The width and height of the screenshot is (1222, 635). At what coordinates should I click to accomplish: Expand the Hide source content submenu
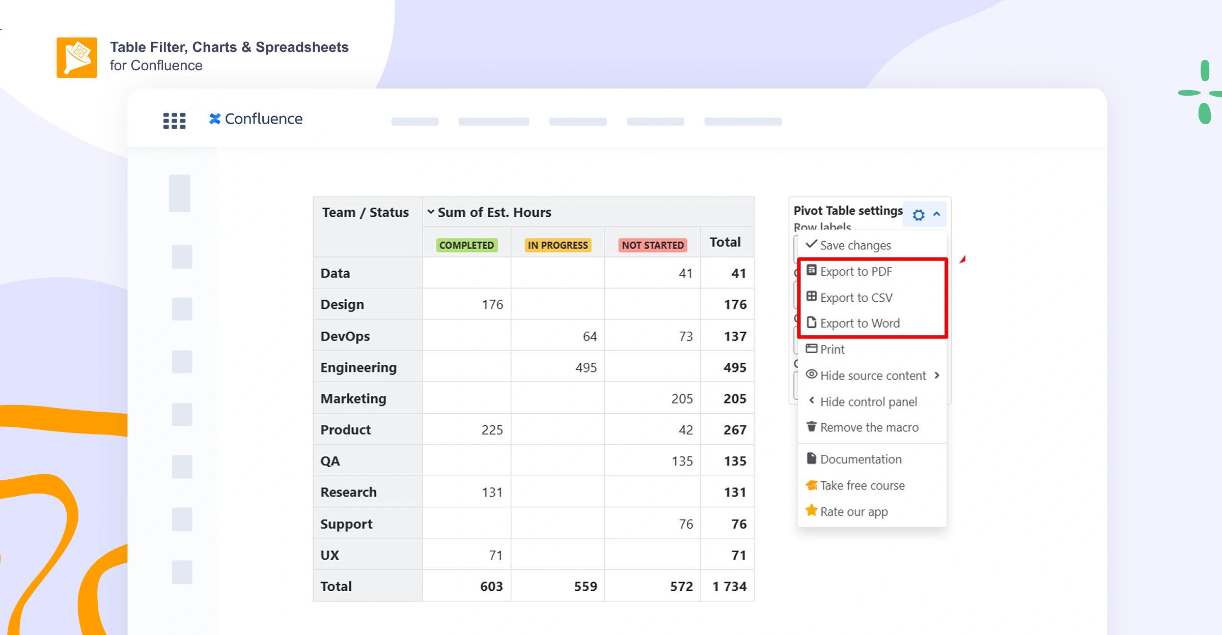[x=937, y=376]
